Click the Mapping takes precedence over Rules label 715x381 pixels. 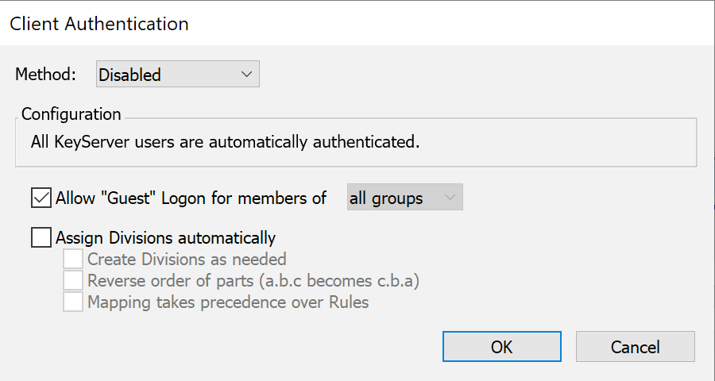[228, 302]
